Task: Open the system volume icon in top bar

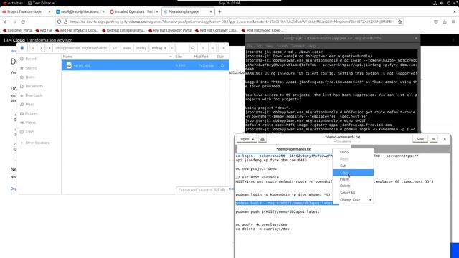Action: coord(442,3)
